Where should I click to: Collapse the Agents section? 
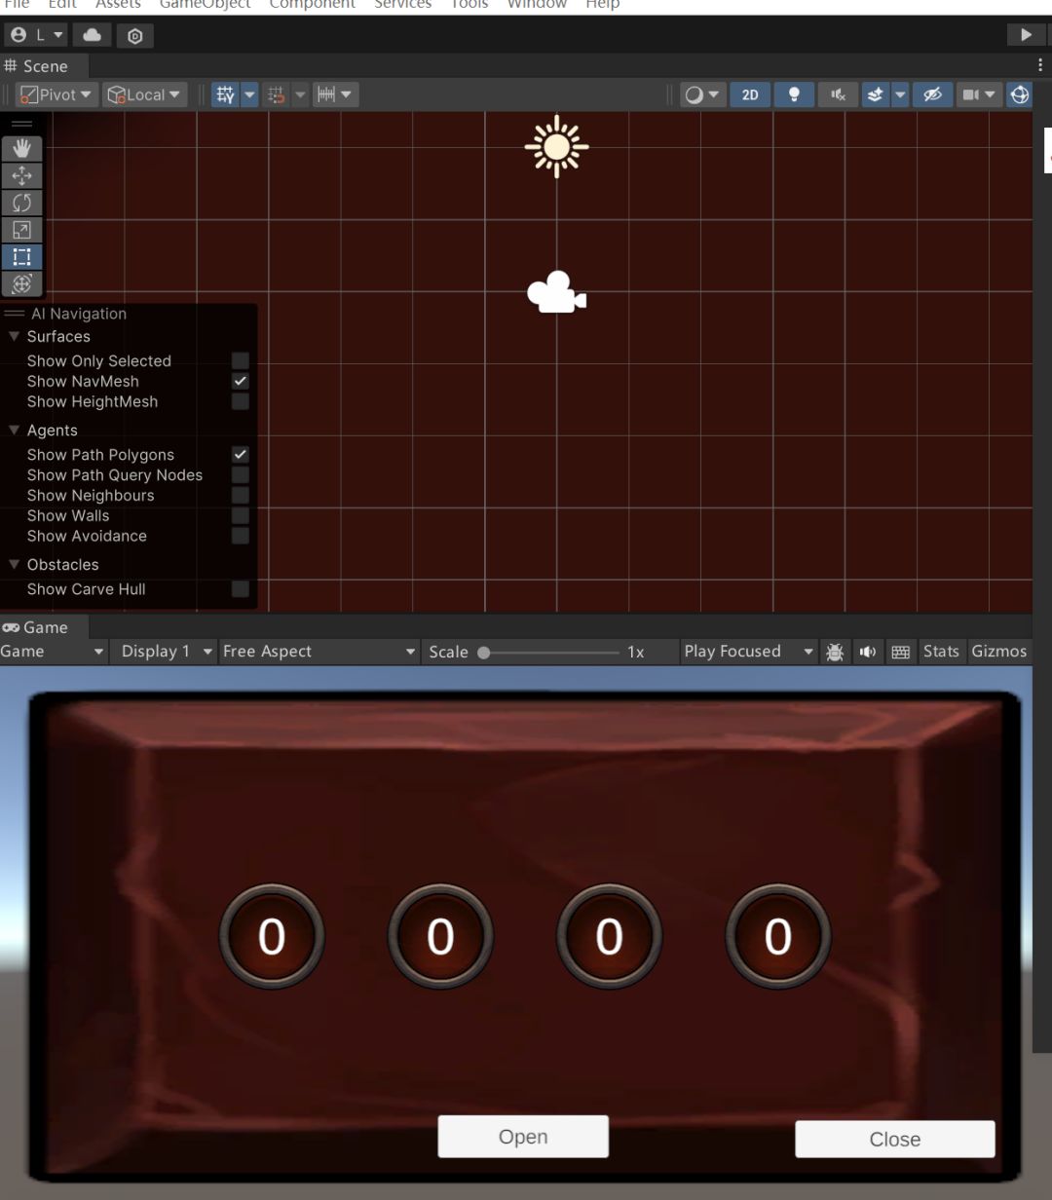(x=15, y=430)
